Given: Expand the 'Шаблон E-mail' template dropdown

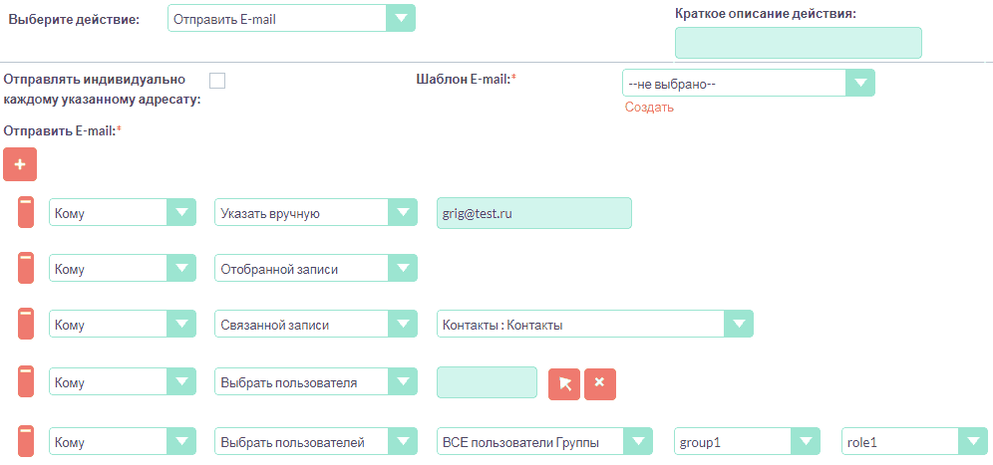Looking at the screenshot, I should pyautogui.click(x=748, y=83).
